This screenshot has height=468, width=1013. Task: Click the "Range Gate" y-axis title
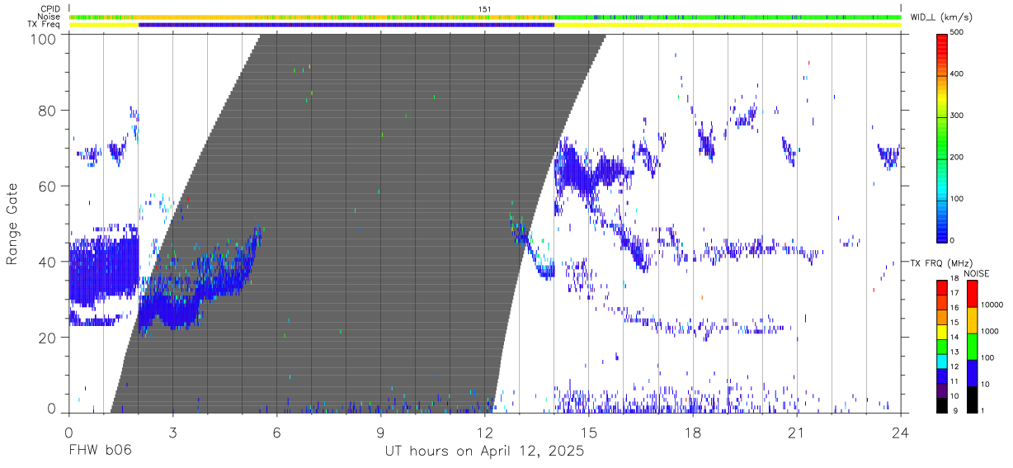coord(12,224)
